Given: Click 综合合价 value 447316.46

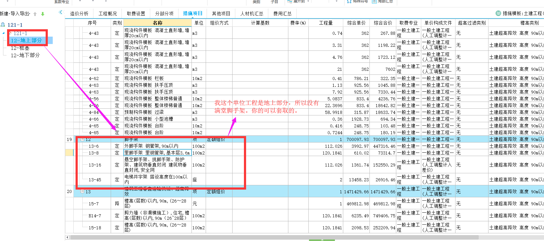Looking at the screenshot, I should click(x=383, y=146).
